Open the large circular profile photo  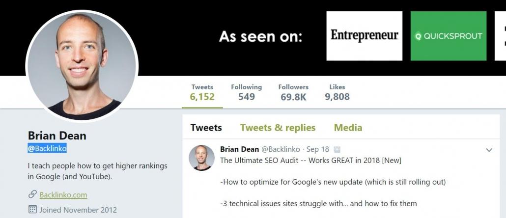coord(82,65)
